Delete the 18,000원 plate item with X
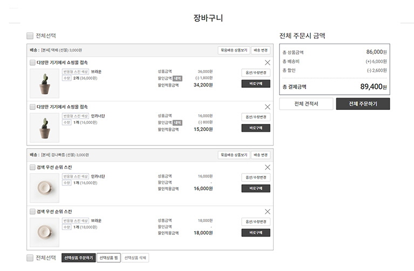The height and width of the screenshot is (271, 414). [267, 212]
